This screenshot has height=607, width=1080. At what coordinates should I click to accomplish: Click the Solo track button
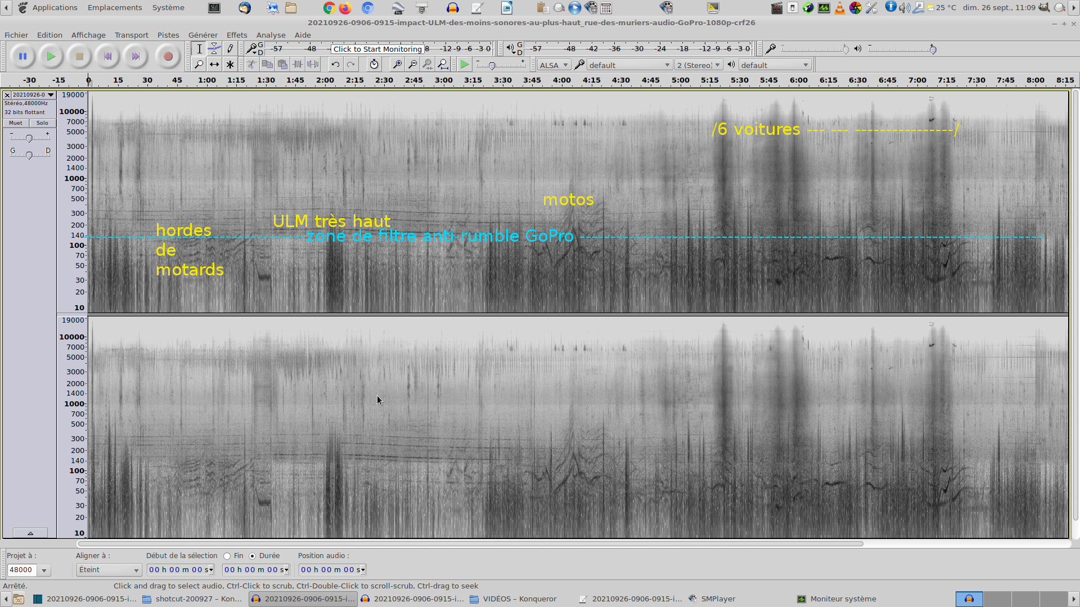42,123
